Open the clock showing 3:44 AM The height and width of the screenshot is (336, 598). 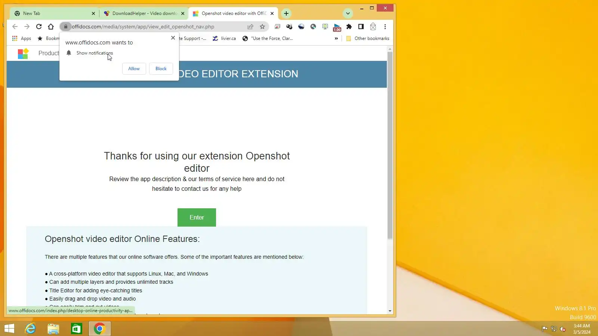pyautogui.click(x=582, y=329)
